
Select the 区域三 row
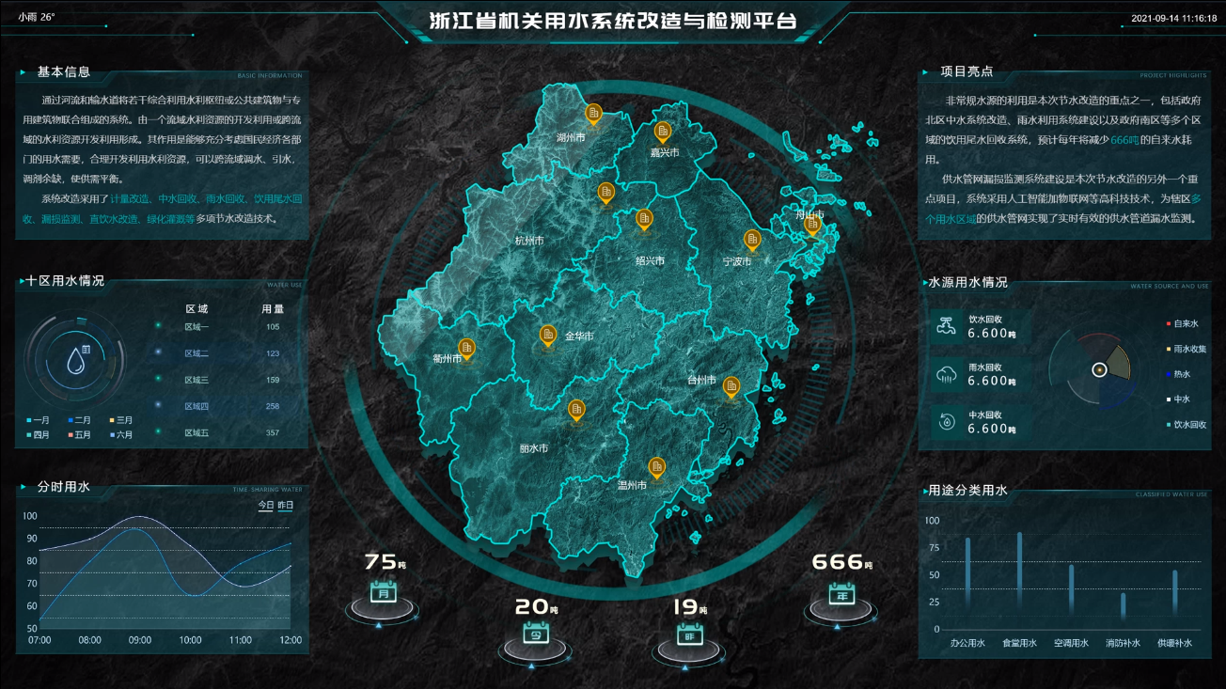click(226, 380)
